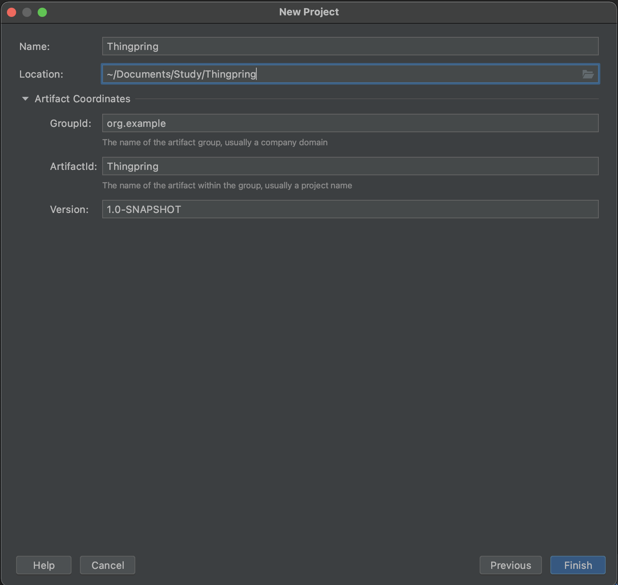618x585 pixels.
Task: Click into the ArtifactId field
Action: coord(350,166)
